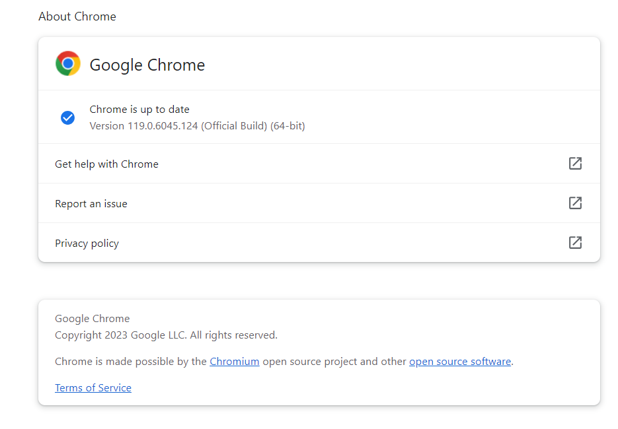Viewport: 618px width, 429px height.
Task: Follow the Chromium hyperlink
Action: pyautogui.click(x=234, y=362)
